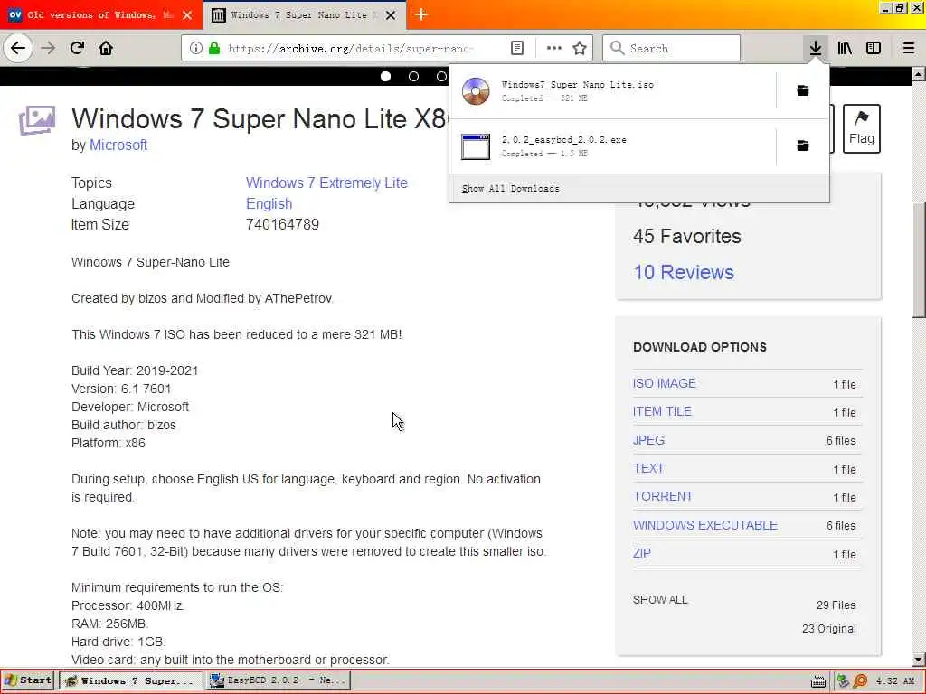Image resolution: width=926 pixels, height=694 pixels.
Task: Open the on-screen keyboard tray icon
Action: point(817,681)
